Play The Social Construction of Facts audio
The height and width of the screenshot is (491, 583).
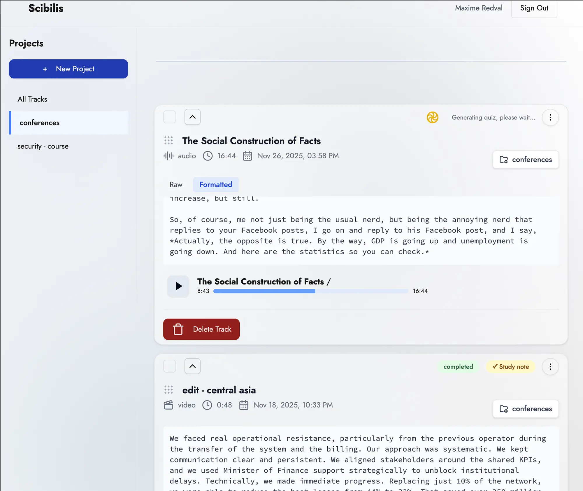(178, 286)
